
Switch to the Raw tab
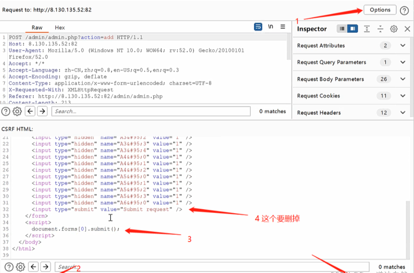tap(37, 27)
